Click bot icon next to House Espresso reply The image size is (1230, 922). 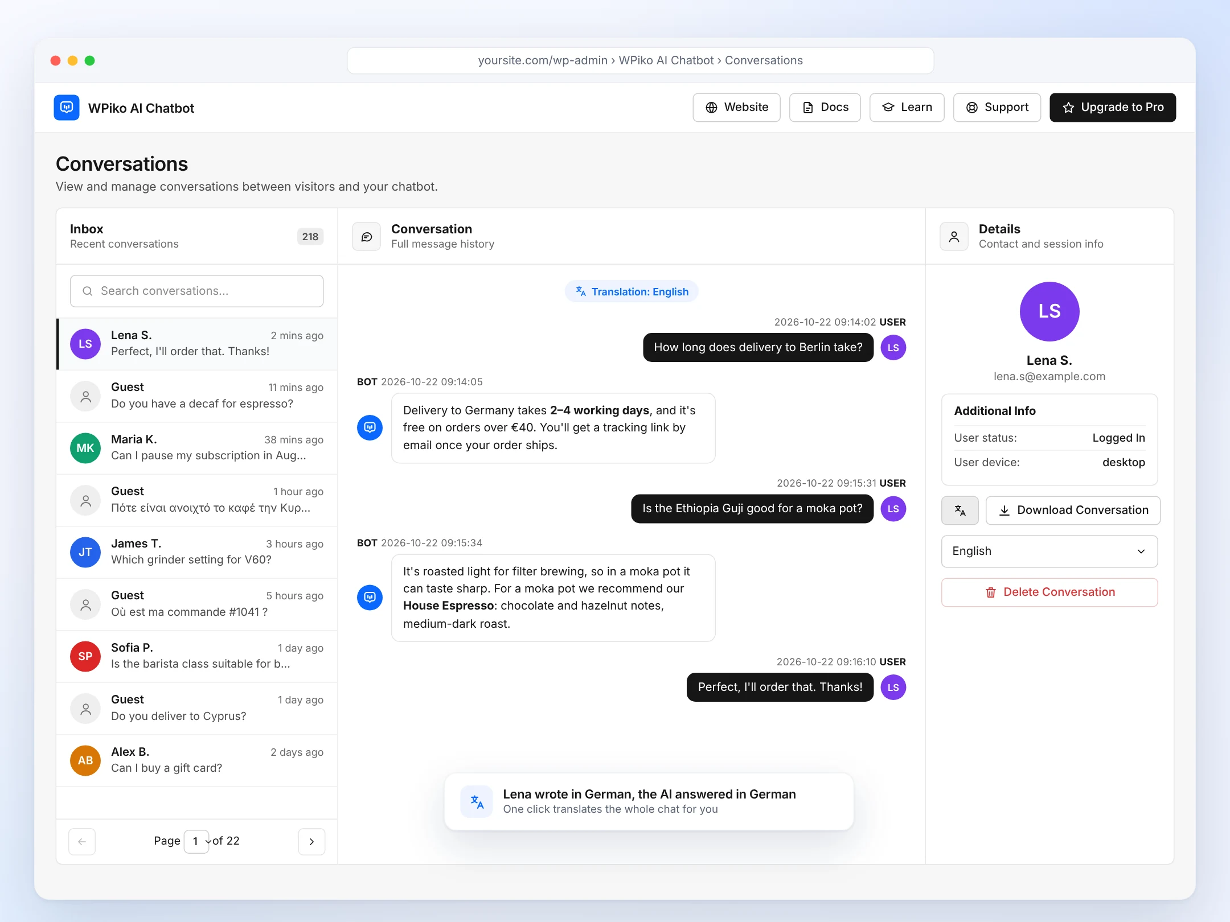tap(370, 598)
